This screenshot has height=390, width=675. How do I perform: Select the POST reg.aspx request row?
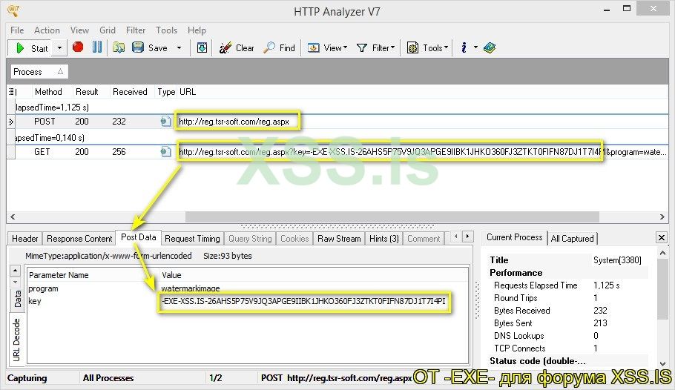click(337, 122)
